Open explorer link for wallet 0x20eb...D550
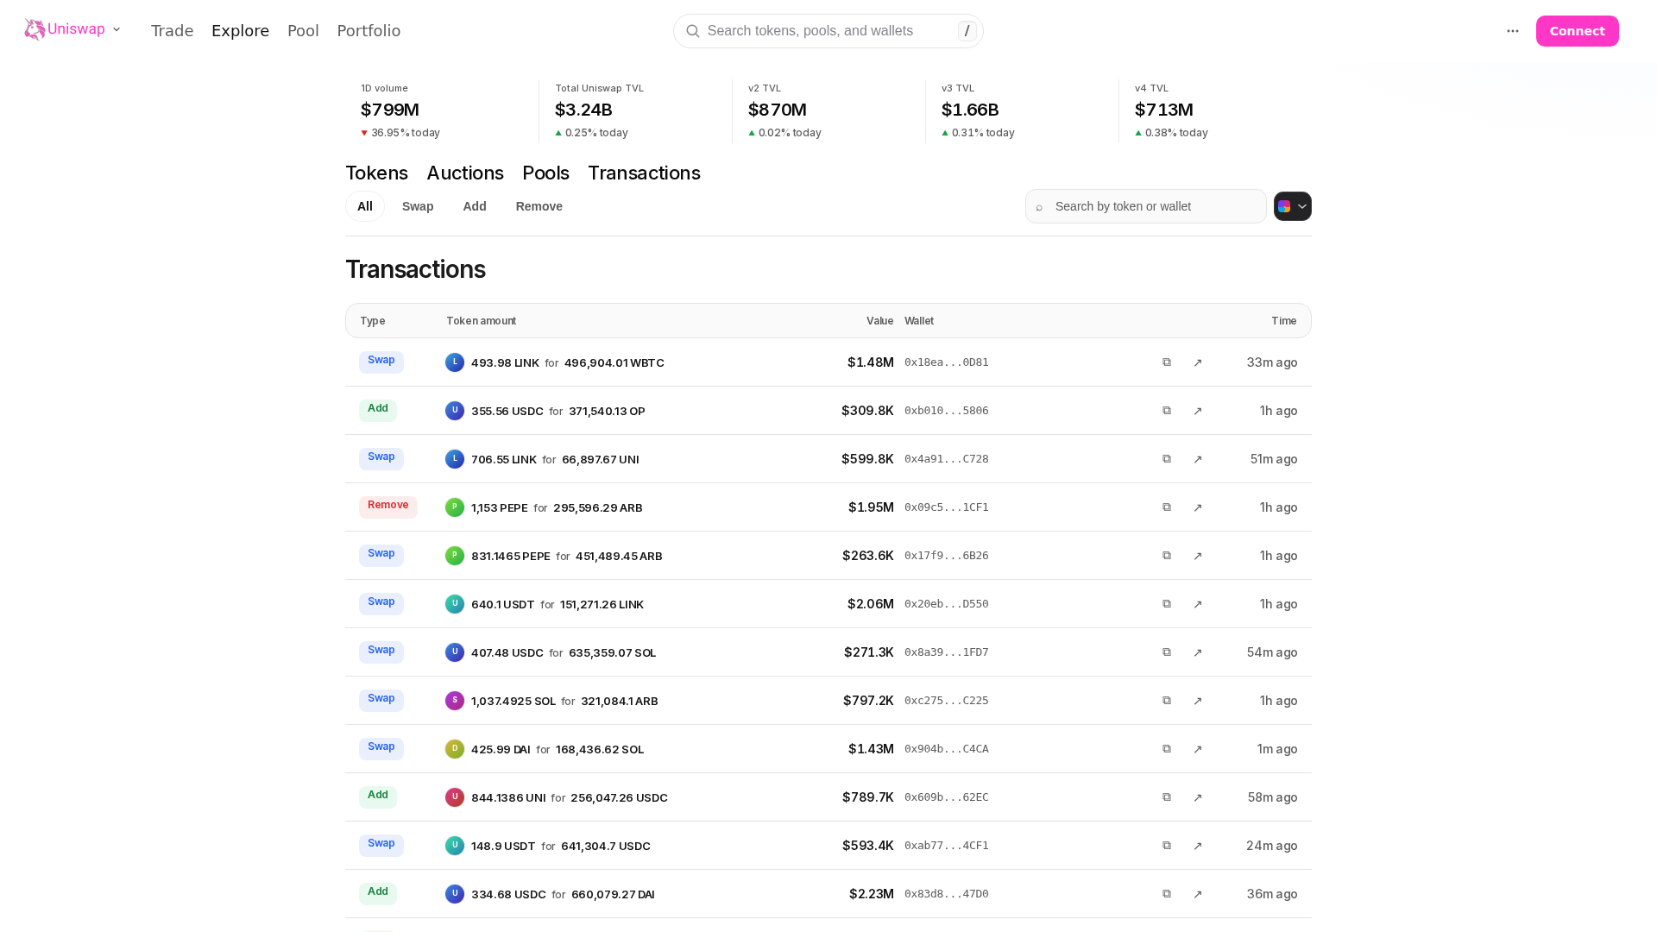Image resolution: width=1657 pixels, height=932 pixels. pos(1198,604)
